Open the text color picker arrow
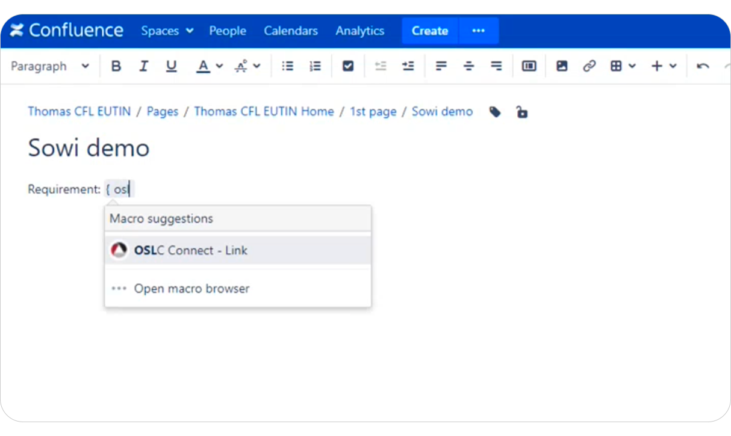This screenshot has height=436, width=731. point(219,66)
